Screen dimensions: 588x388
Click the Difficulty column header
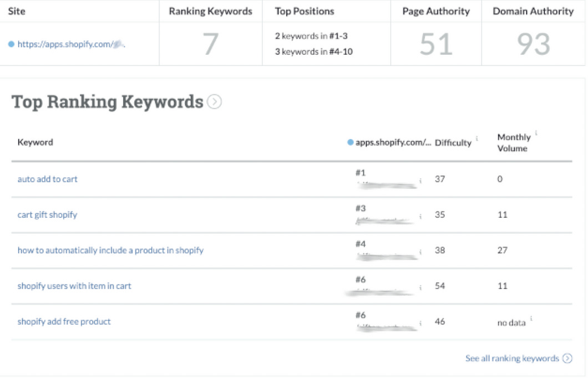click(453, 142)
